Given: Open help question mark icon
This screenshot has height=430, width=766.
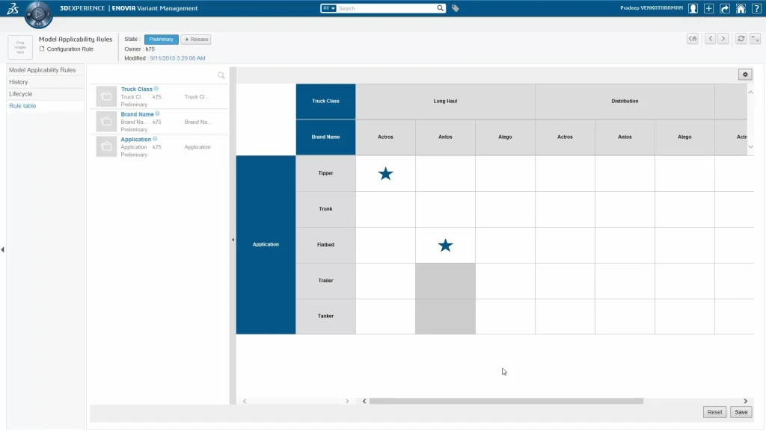Looking at the screenshot, I should pyautogui.click(x=756, y=8).
